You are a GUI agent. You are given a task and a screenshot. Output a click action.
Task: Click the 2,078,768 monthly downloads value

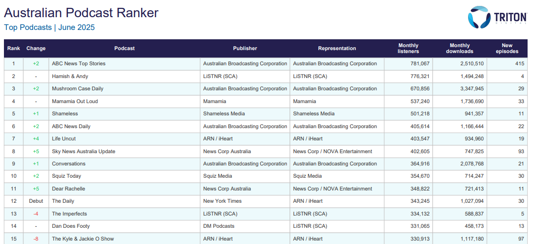[471, 163]
